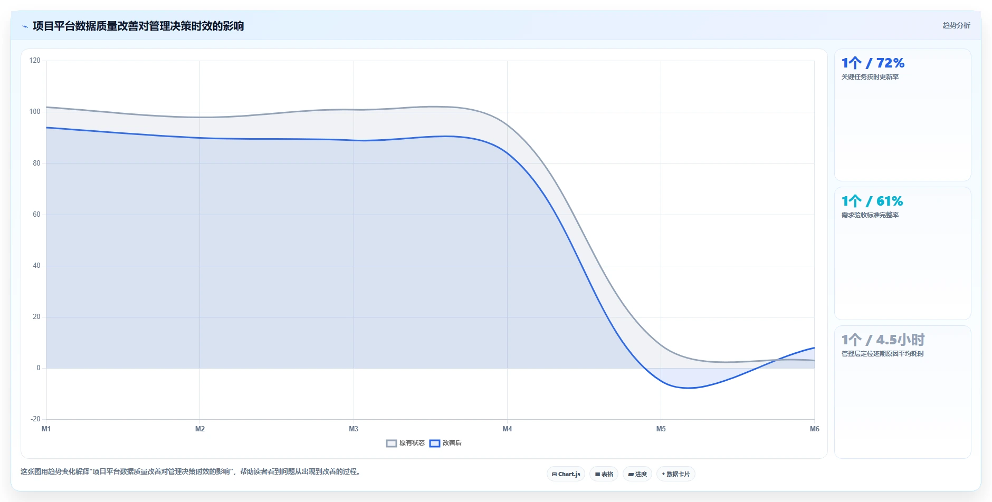This screenshot has height=502, width=992.
Task: Click the M2 axis label
Action: (x=200, y=429)
